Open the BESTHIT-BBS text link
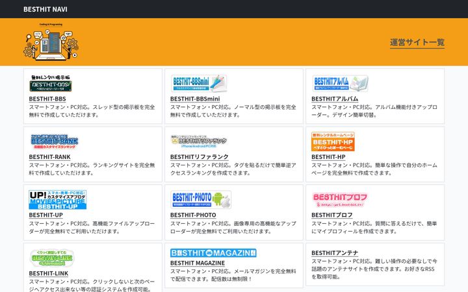Viewport: 468px width, 292px height. [47, 99]
